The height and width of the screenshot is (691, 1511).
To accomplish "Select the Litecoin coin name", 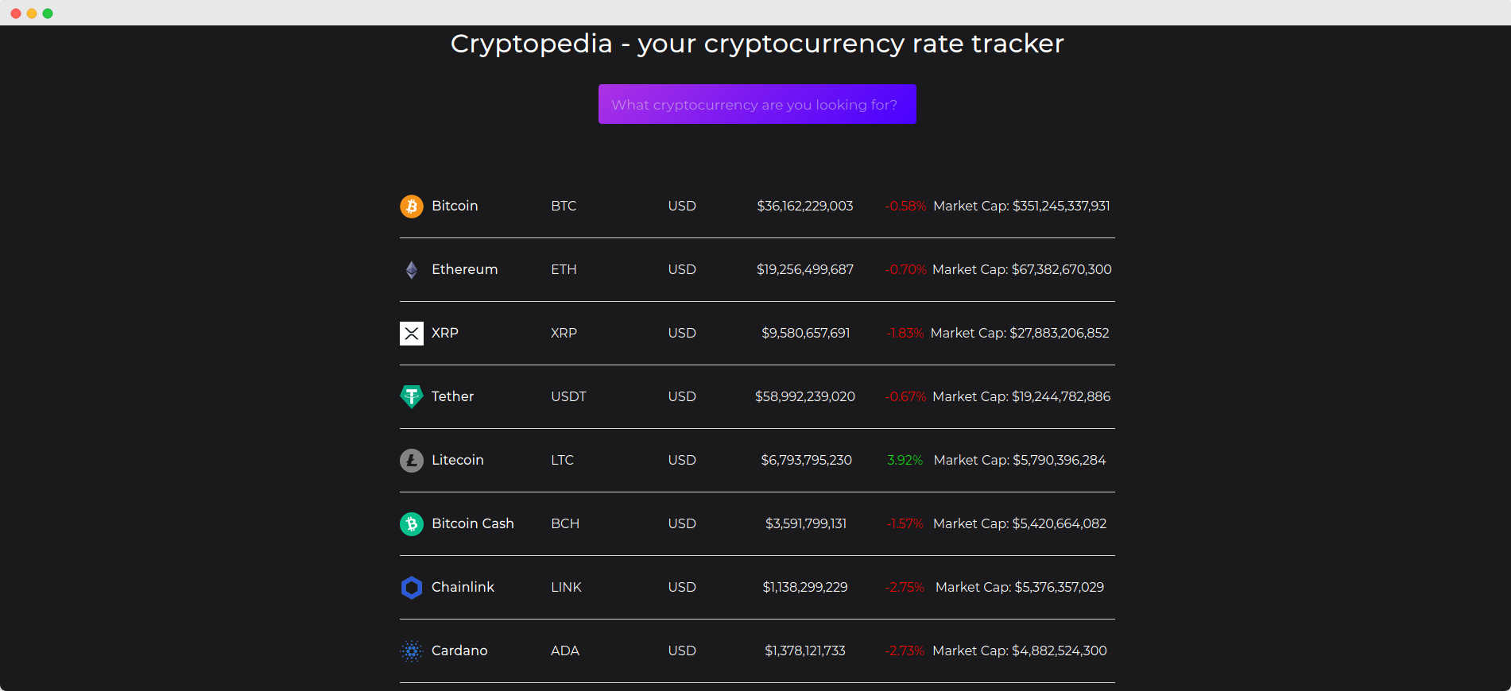I will (458, 460).
